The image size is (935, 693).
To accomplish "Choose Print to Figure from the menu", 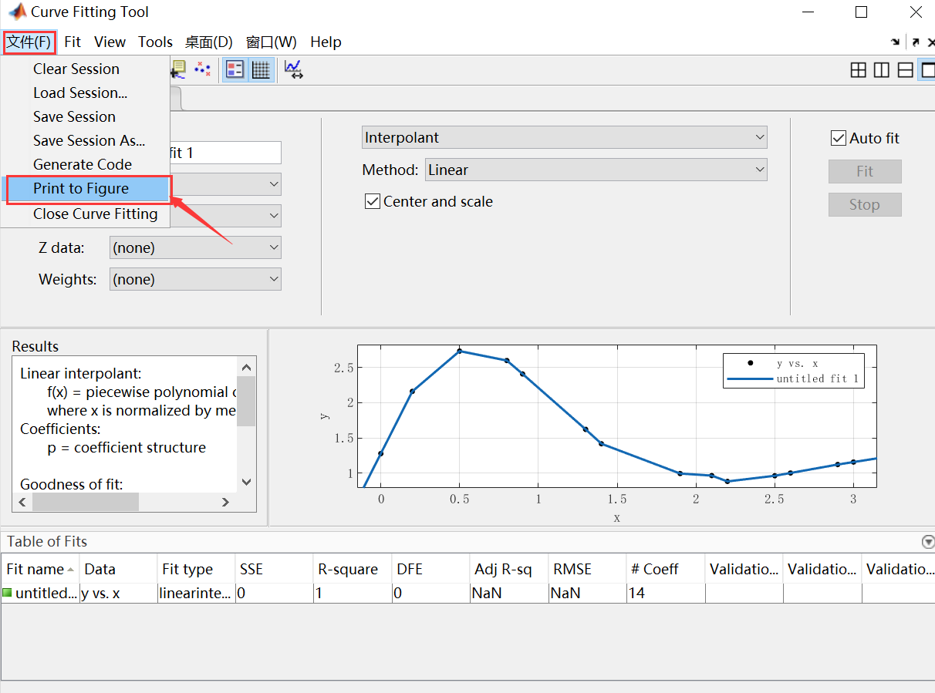I will point(85,188).
